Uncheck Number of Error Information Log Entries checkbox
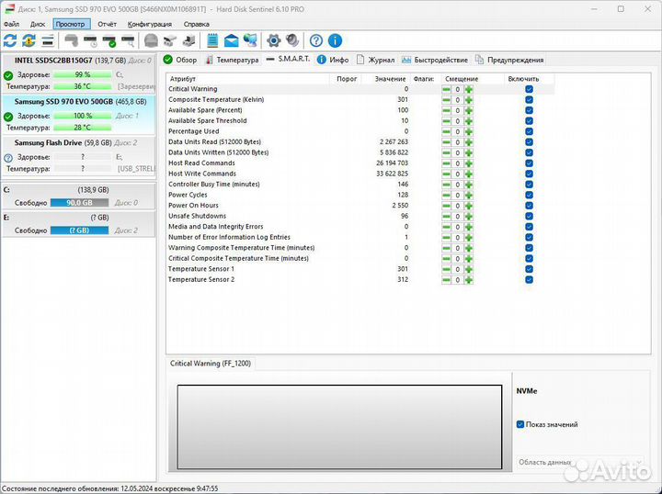The width and height of the screenshot is (662, 494). pyautogui.click(x=529, y=237)
